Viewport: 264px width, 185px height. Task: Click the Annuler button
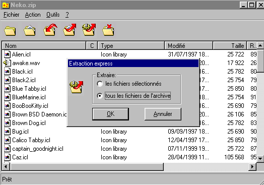coord(163,114)
